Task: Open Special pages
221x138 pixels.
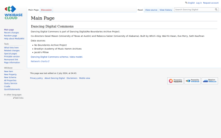Action: point(10,54)
